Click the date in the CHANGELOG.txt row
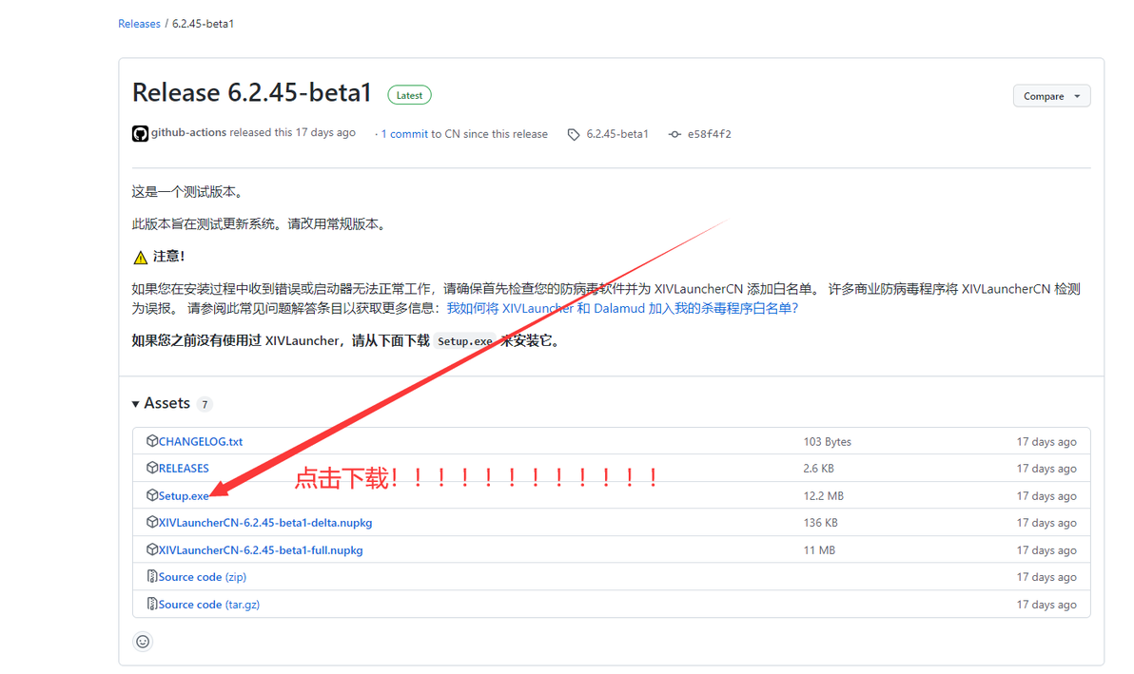 pyautogui.click(x=1046, y=441)
